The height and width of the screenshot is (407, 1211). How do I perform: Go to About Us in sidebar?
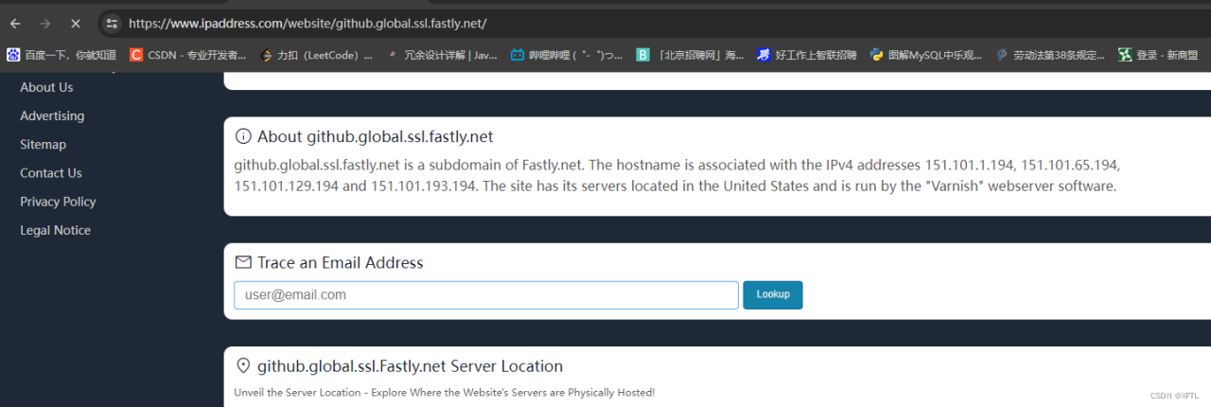coord(46,87)
